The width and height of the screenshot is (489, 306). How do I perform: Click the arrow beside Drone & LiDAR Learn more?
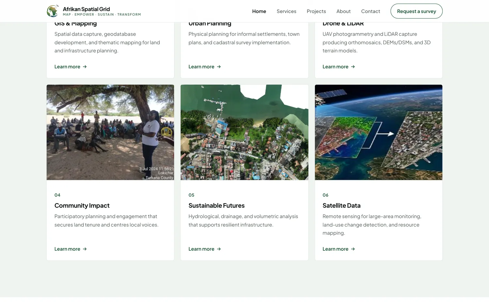[x=353, y=67]
